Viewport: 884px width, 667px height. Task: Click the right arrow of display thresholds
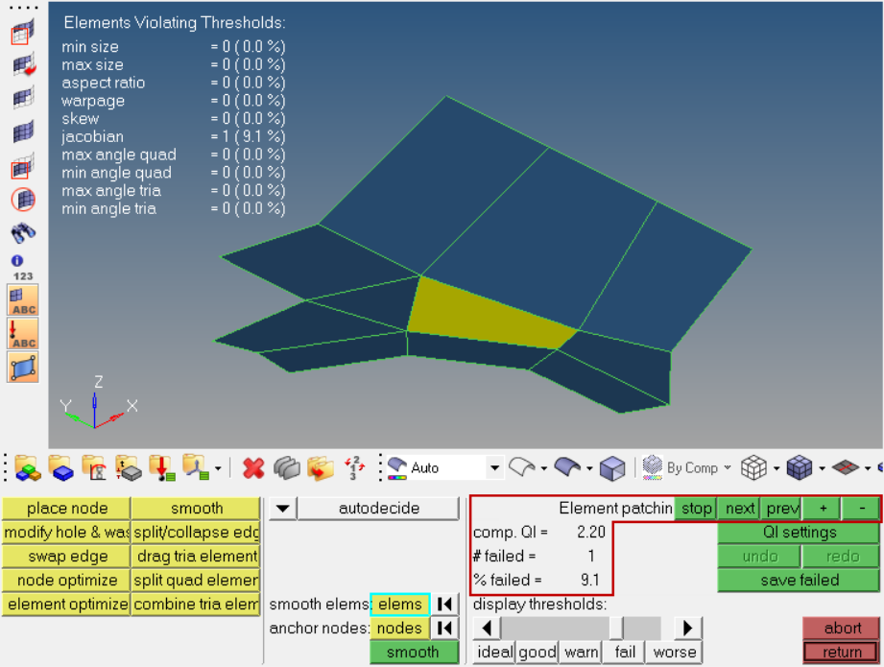pos(687,628)
